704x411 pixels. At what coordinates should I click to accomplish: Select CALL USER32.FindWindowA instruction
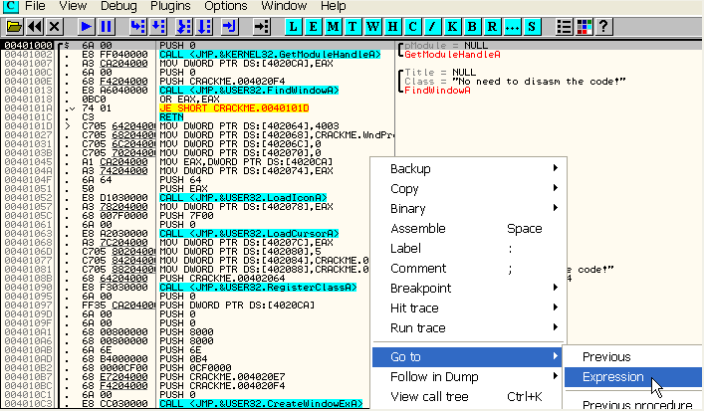(x=249, y=91)
